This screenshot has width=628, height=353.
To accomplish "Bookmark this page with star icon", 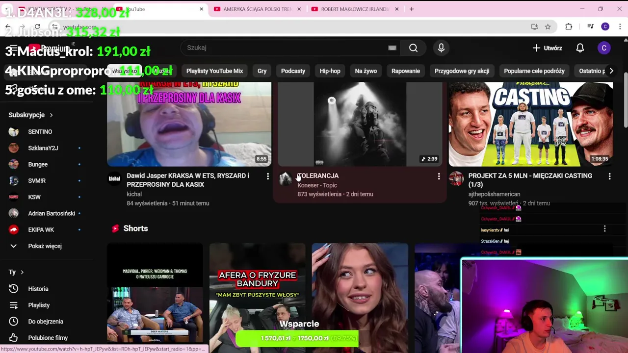I will pos(548,26).
